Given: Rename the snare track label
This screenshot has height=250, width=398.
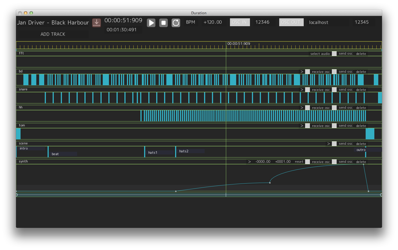Looking at the screenshot, I should (23, 89).
